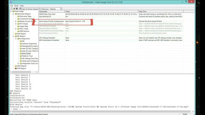Select the ME Debug Event Service tree item

pyautogui.click(x=30, y=58)
